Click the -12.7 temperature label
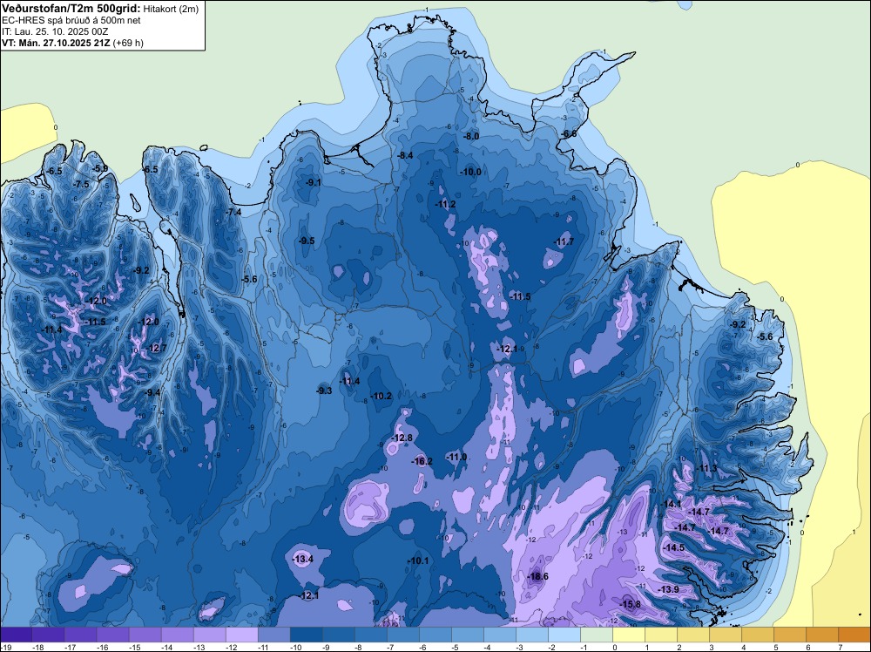Viewport: 871px width, 652px height. point(156,348)
